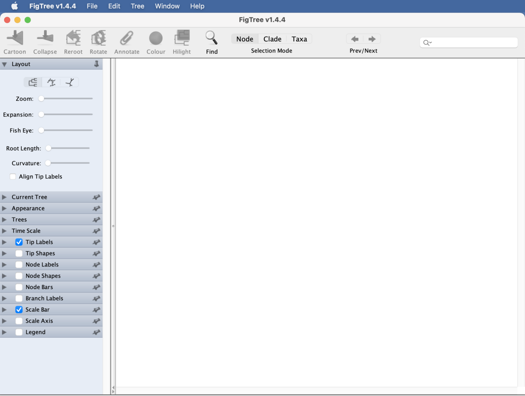The width and height of the screenshot is (525, 396).
Task: Detach the Scale Bar panel pin
Action: (x=97, y=310)
